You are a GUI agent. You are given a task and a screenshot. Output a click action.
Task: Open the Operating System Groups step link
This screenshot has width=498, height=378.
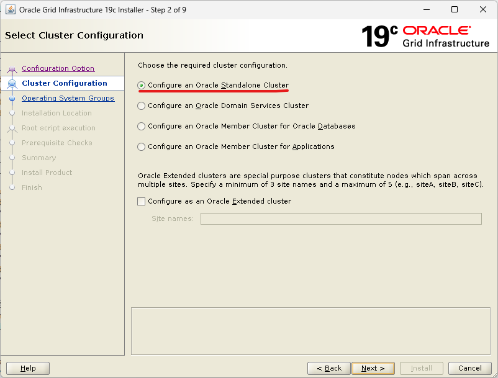68,98
